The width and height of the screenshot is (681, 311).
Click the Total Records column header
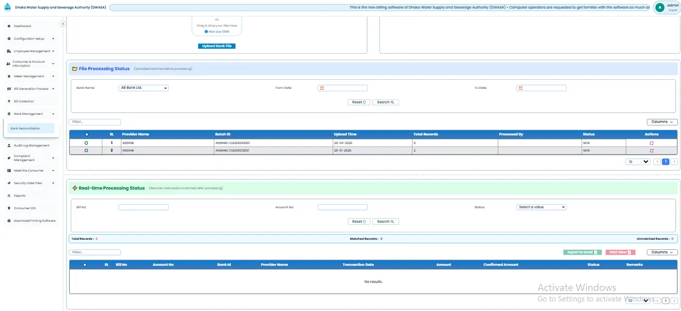426,135
